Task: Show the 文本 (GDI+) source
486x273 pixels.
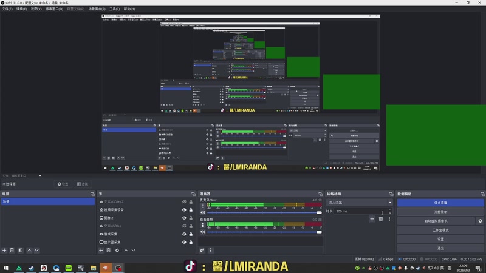Action: point(184,226)
